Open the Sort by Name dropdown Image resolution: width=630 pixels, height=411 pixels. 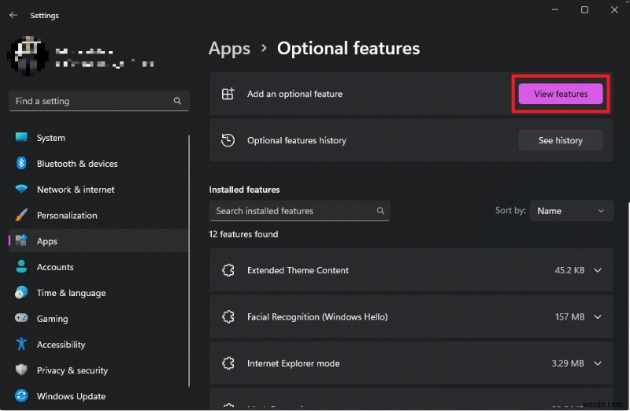572,210
